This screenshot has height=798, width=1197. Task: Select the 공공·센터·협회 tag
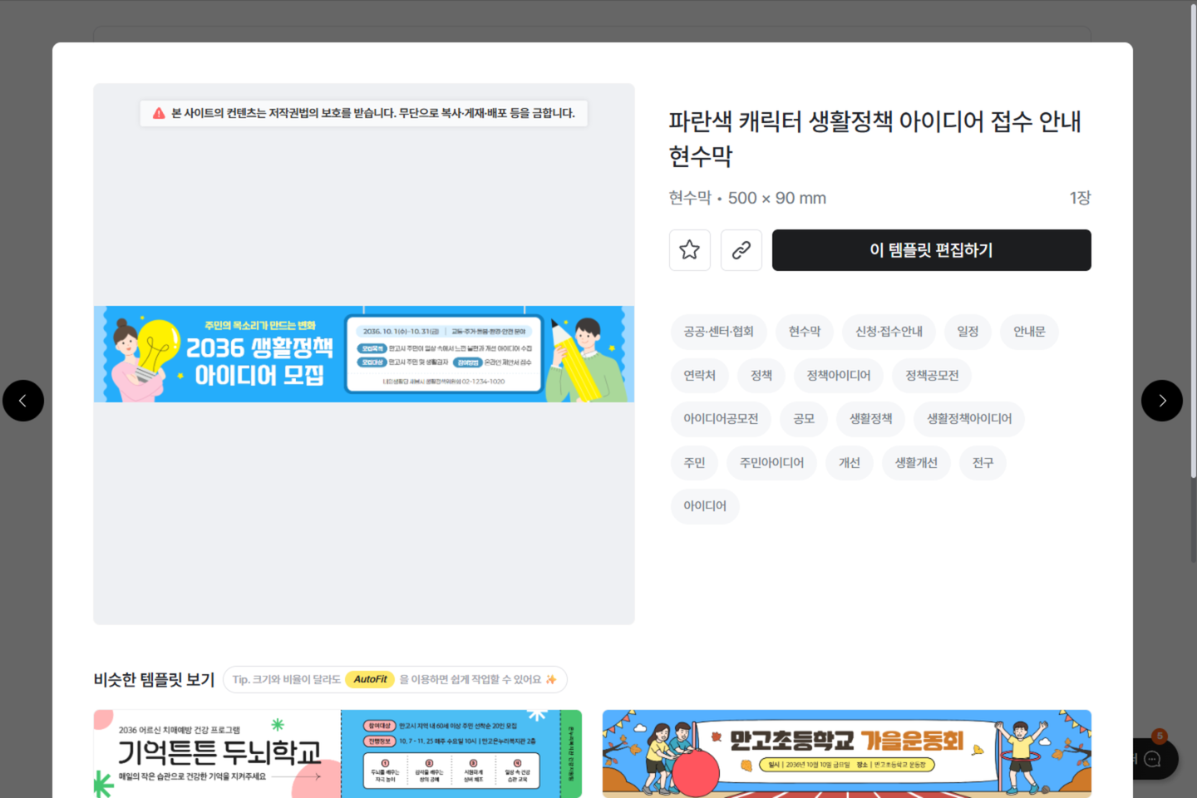click(718, 332)
